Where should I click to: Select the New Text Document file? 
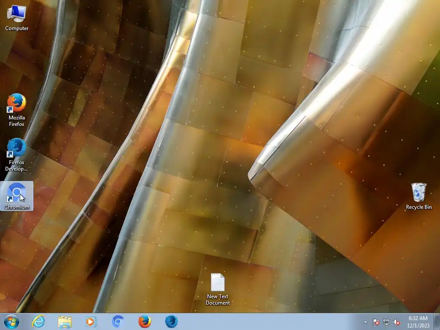218,289
